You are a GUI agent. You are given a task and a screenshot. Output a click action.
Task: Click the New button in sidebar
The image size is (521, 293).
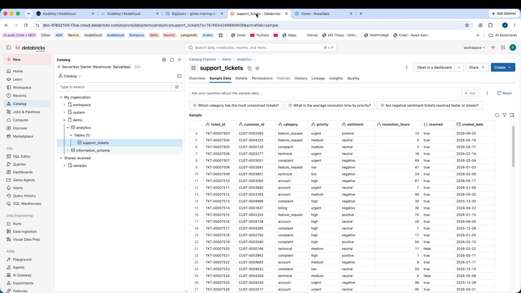click(27, 59)
